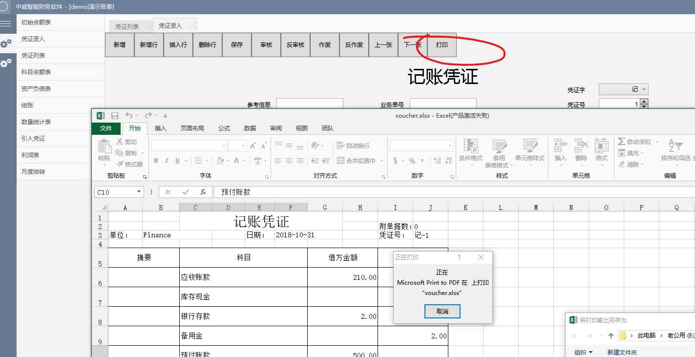Screen dimensions: 695x357
Task: Click the percent style % icon
Action: [x=412, y=161]
